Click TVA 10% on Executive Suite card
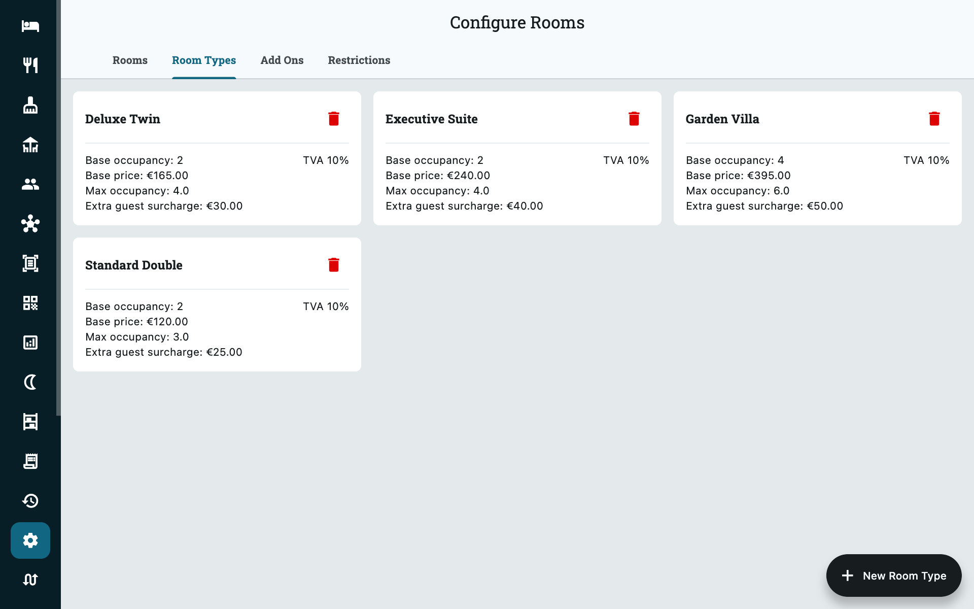Screen dimensions: 974x609 tap(626, 160)
